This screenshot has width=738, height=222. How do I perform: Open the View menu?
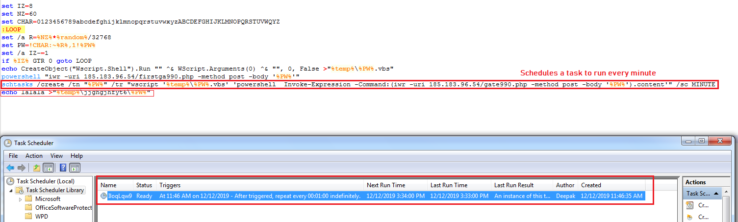coord(56,156)
